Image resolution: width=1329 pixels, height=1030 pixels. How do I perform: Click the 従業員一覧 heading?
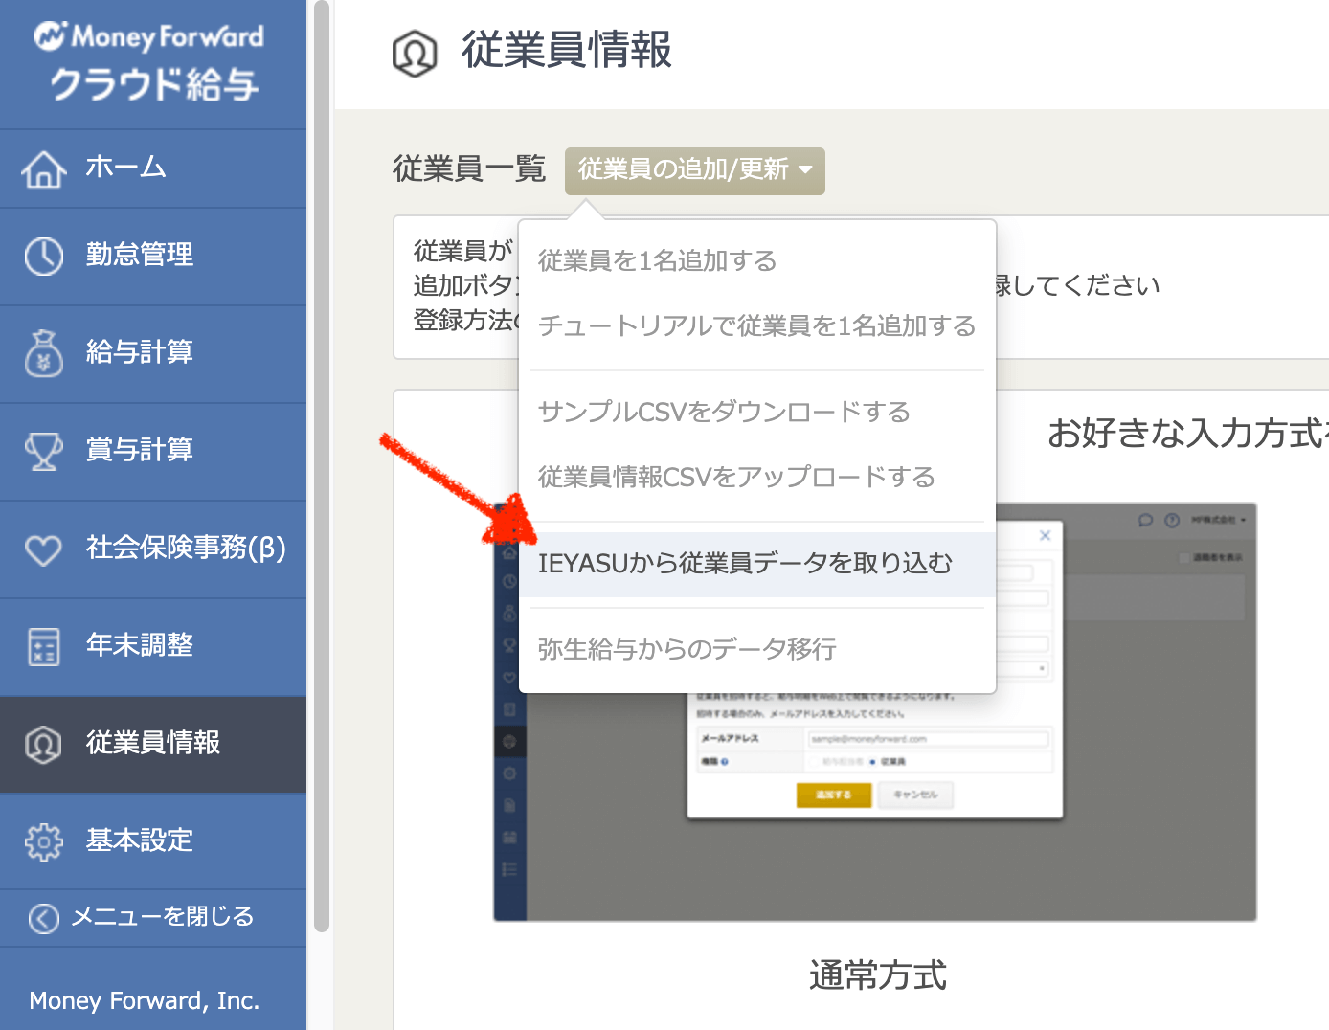(469, 168)
